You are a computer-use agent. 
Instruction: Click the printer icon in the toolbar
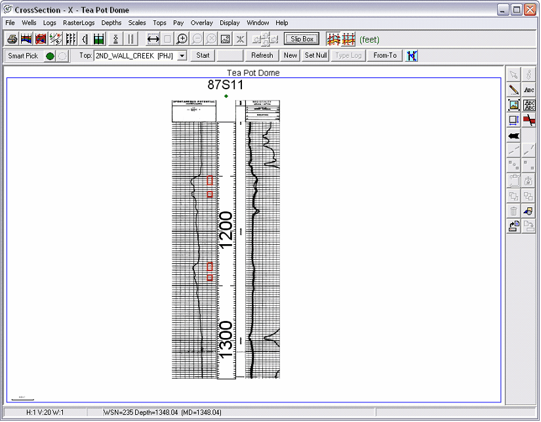point(12,39)
